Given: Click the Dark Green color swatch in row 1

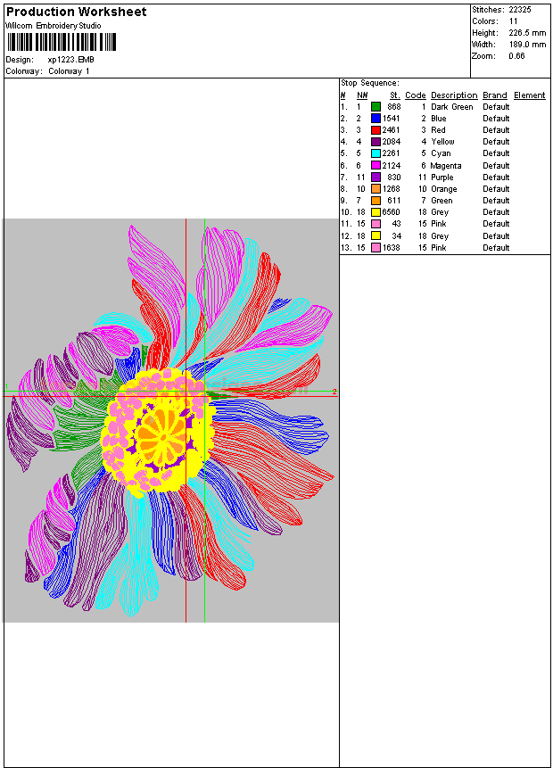Looking at the screenshot, I should click(x=376, y=107).
